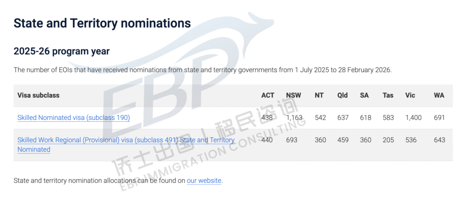This screenshot has height=207, width=469.
Task: Click the "Visa subclass" column header
Action: coord(38,95)
